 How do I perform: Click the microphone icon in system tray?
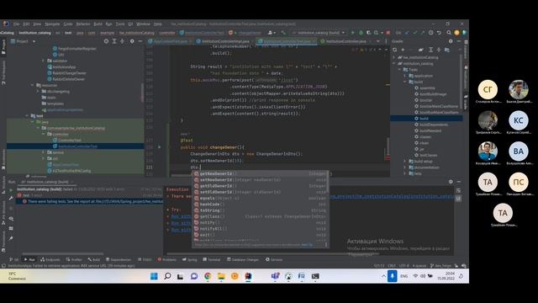click(393, 276)
